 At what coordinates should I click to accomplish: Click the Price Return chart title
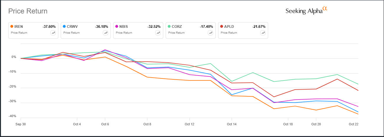point(28,11)
